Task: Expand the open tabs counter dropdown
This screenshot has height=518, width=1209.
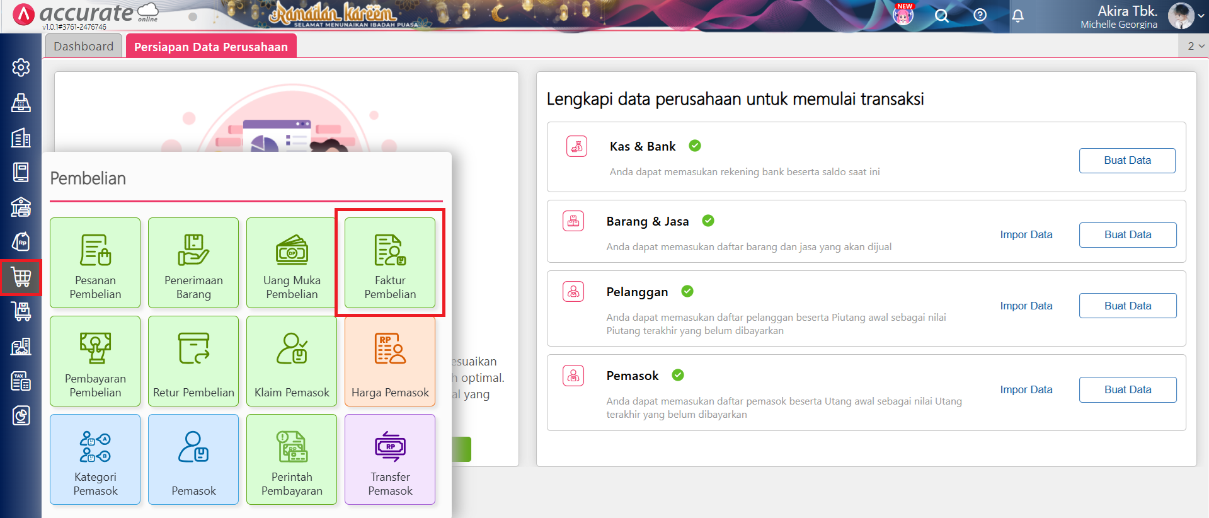Action: pos(1195,46)
